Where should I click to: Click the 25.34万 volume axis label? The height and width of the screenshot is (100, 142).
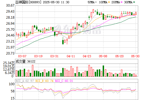tap(9, 63)
